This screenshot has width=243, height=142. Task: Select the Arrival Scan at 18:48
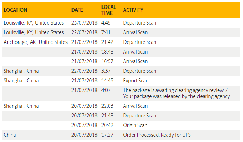point(121,52)
